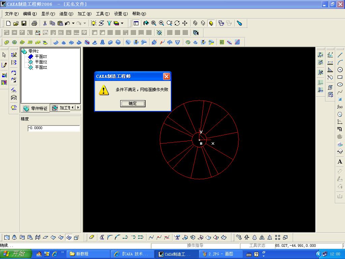Click the curve trim scissors icon
This screenshot has width=345, height=259.
[x=102, y=237]
